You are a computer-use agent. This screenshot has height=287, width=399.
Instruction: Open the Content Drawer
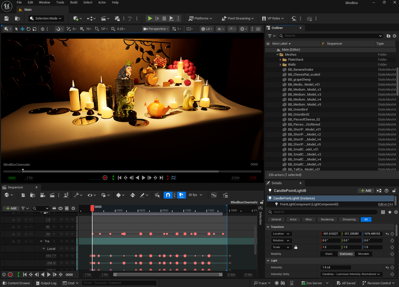pyautogui.click(x=16, y=283)
